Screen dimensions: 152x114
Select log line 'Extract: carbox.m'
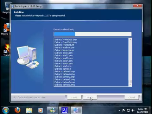tap(63, 69)
